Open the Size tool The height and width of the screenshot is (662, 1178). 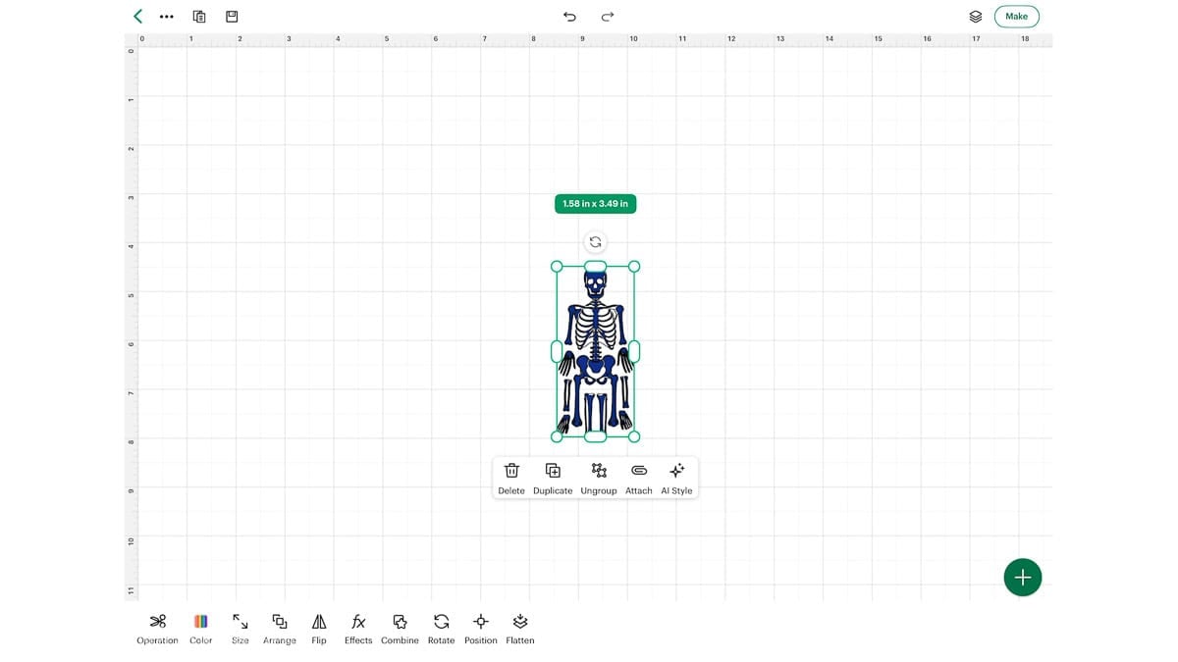point(241,629)
